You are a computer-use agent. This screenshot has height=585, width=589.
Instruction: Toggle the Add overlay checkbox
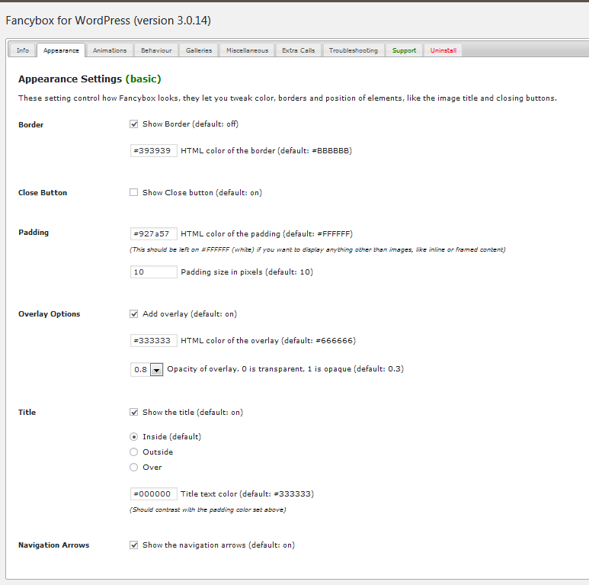point(134,314)
